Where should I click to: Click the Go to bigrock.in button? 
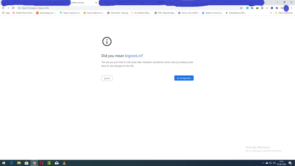click(x=184, y=78)
